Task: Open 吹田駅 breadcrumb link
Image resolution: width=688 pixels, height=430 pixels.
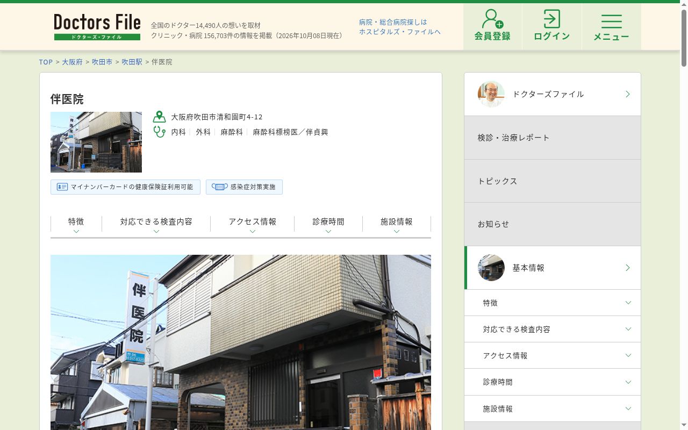Action: [132, 62]
